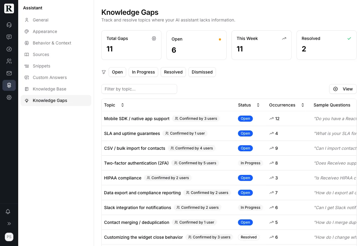
Task: Open the AI Assistant robot icon in the sidebar
Action: (9, 85)
